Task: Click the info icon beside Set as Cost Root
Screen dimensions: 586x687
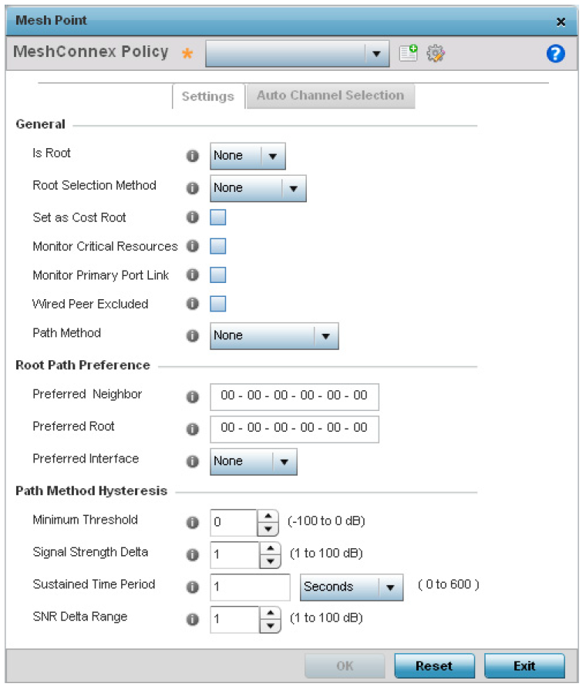Action: (193, 217)
